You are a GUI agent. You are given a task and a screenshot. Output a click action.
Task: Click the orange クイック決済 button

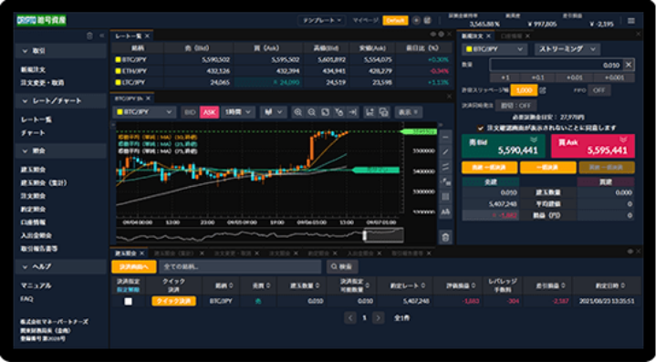pos(173,301)
